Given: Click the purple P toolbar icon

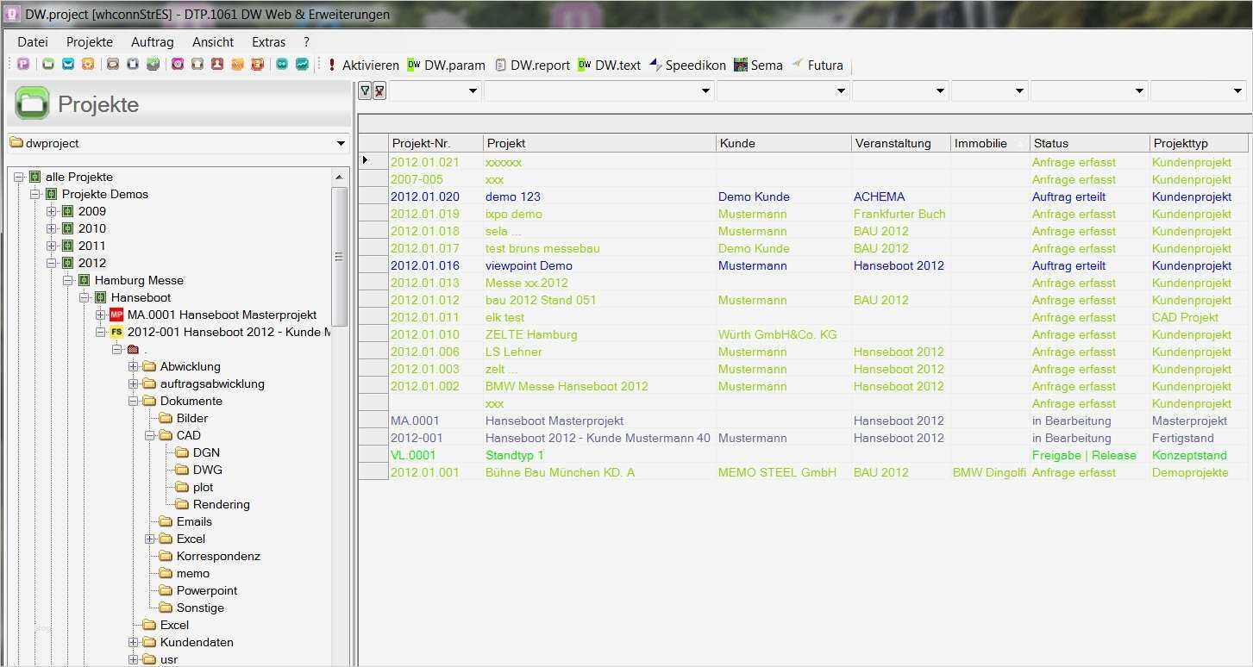Looking at the screenshot, I should 23,65.
